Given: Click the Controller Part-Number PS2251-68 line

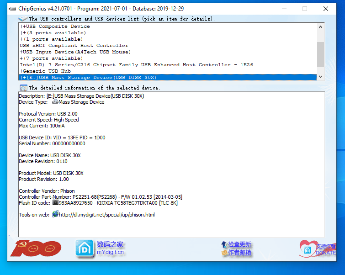Looking at the screenshot, I should [101, 197].
